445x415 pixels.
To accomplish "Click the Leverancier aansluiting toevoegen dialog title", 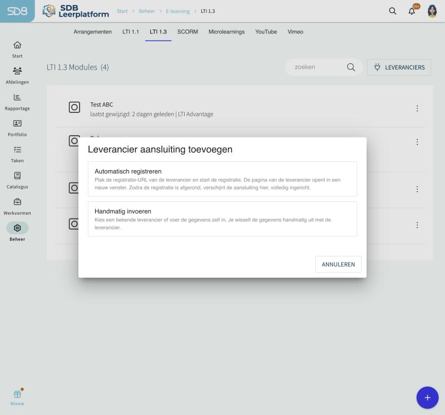I will 160,149.
